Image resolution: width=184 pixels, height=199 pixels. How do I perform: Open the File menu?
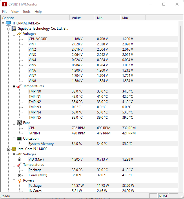pyautogui.click(x=5, y=12)
